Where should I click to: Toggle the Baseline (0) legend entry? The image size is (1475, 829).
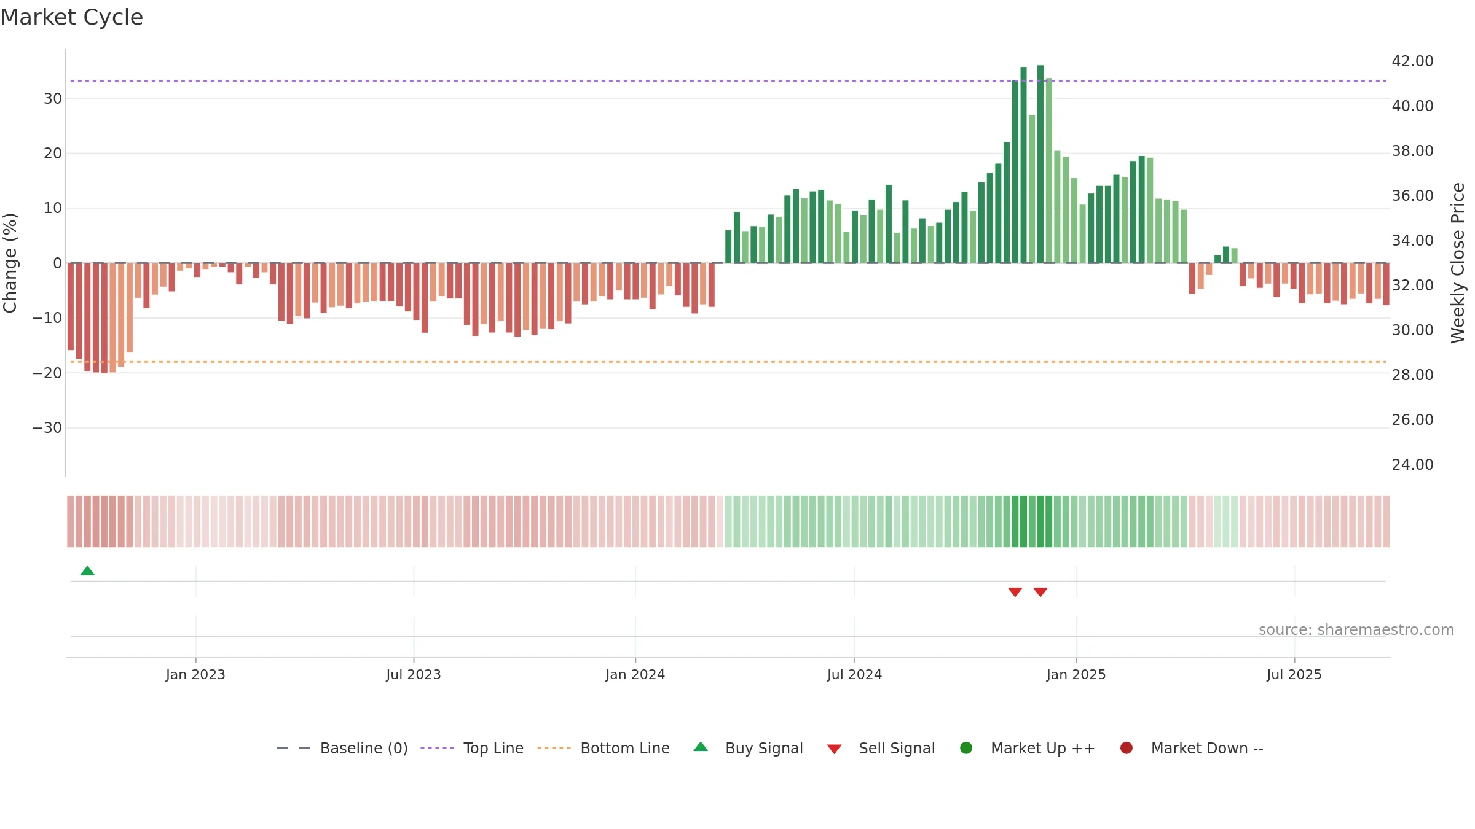[342, 748]
